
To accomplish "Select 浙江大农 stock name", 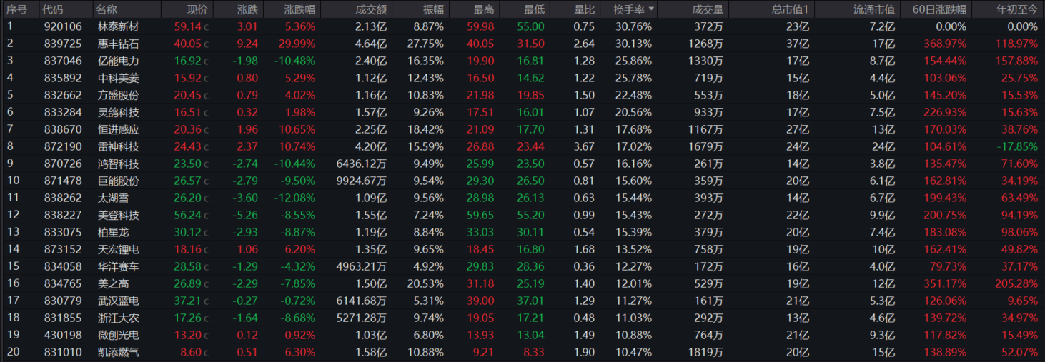I will tap(119, 318).
